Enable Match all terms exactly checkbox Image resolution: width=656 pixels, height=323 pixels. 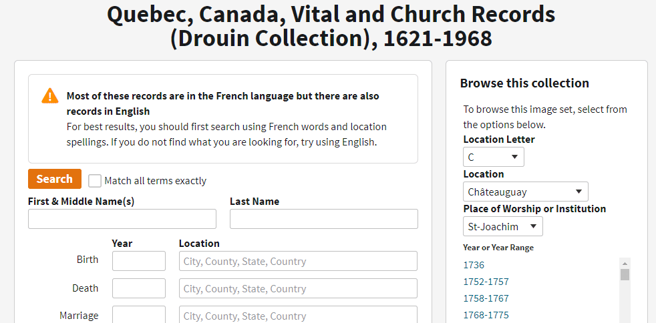95,181
